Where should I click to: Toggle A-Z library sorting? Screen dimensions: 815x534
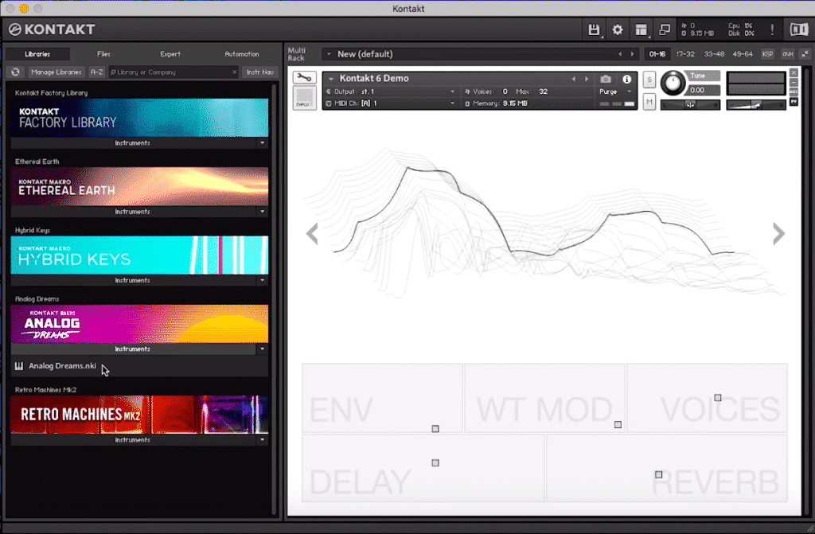click(x=96, y=72)
